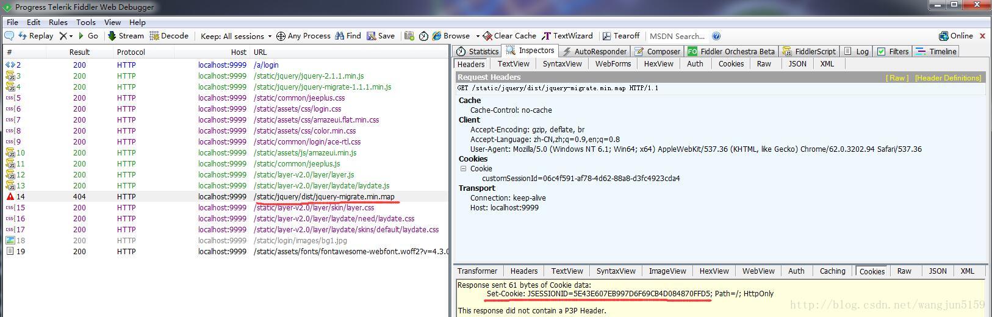Open the Fiddler Orchestra Beta tab

pos(731,51)
